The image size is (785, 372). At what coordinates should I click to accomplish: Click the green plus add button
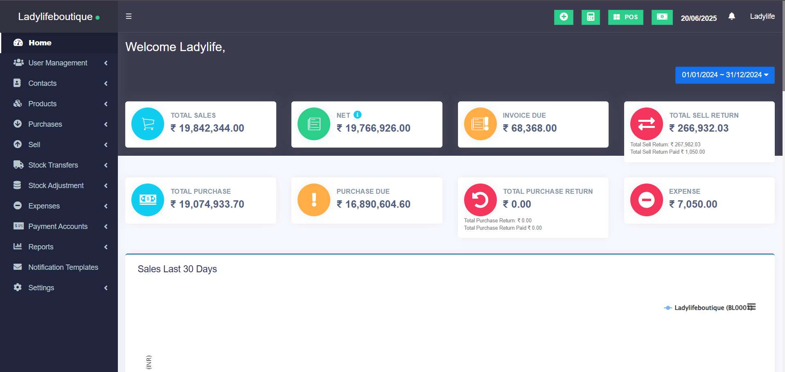coord(564,17)
